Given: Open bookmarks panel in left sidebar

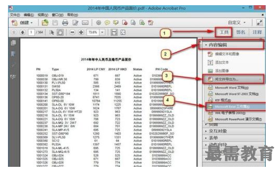Looking at the screenshot, I should pyautogui.click(x=13, y=54).
